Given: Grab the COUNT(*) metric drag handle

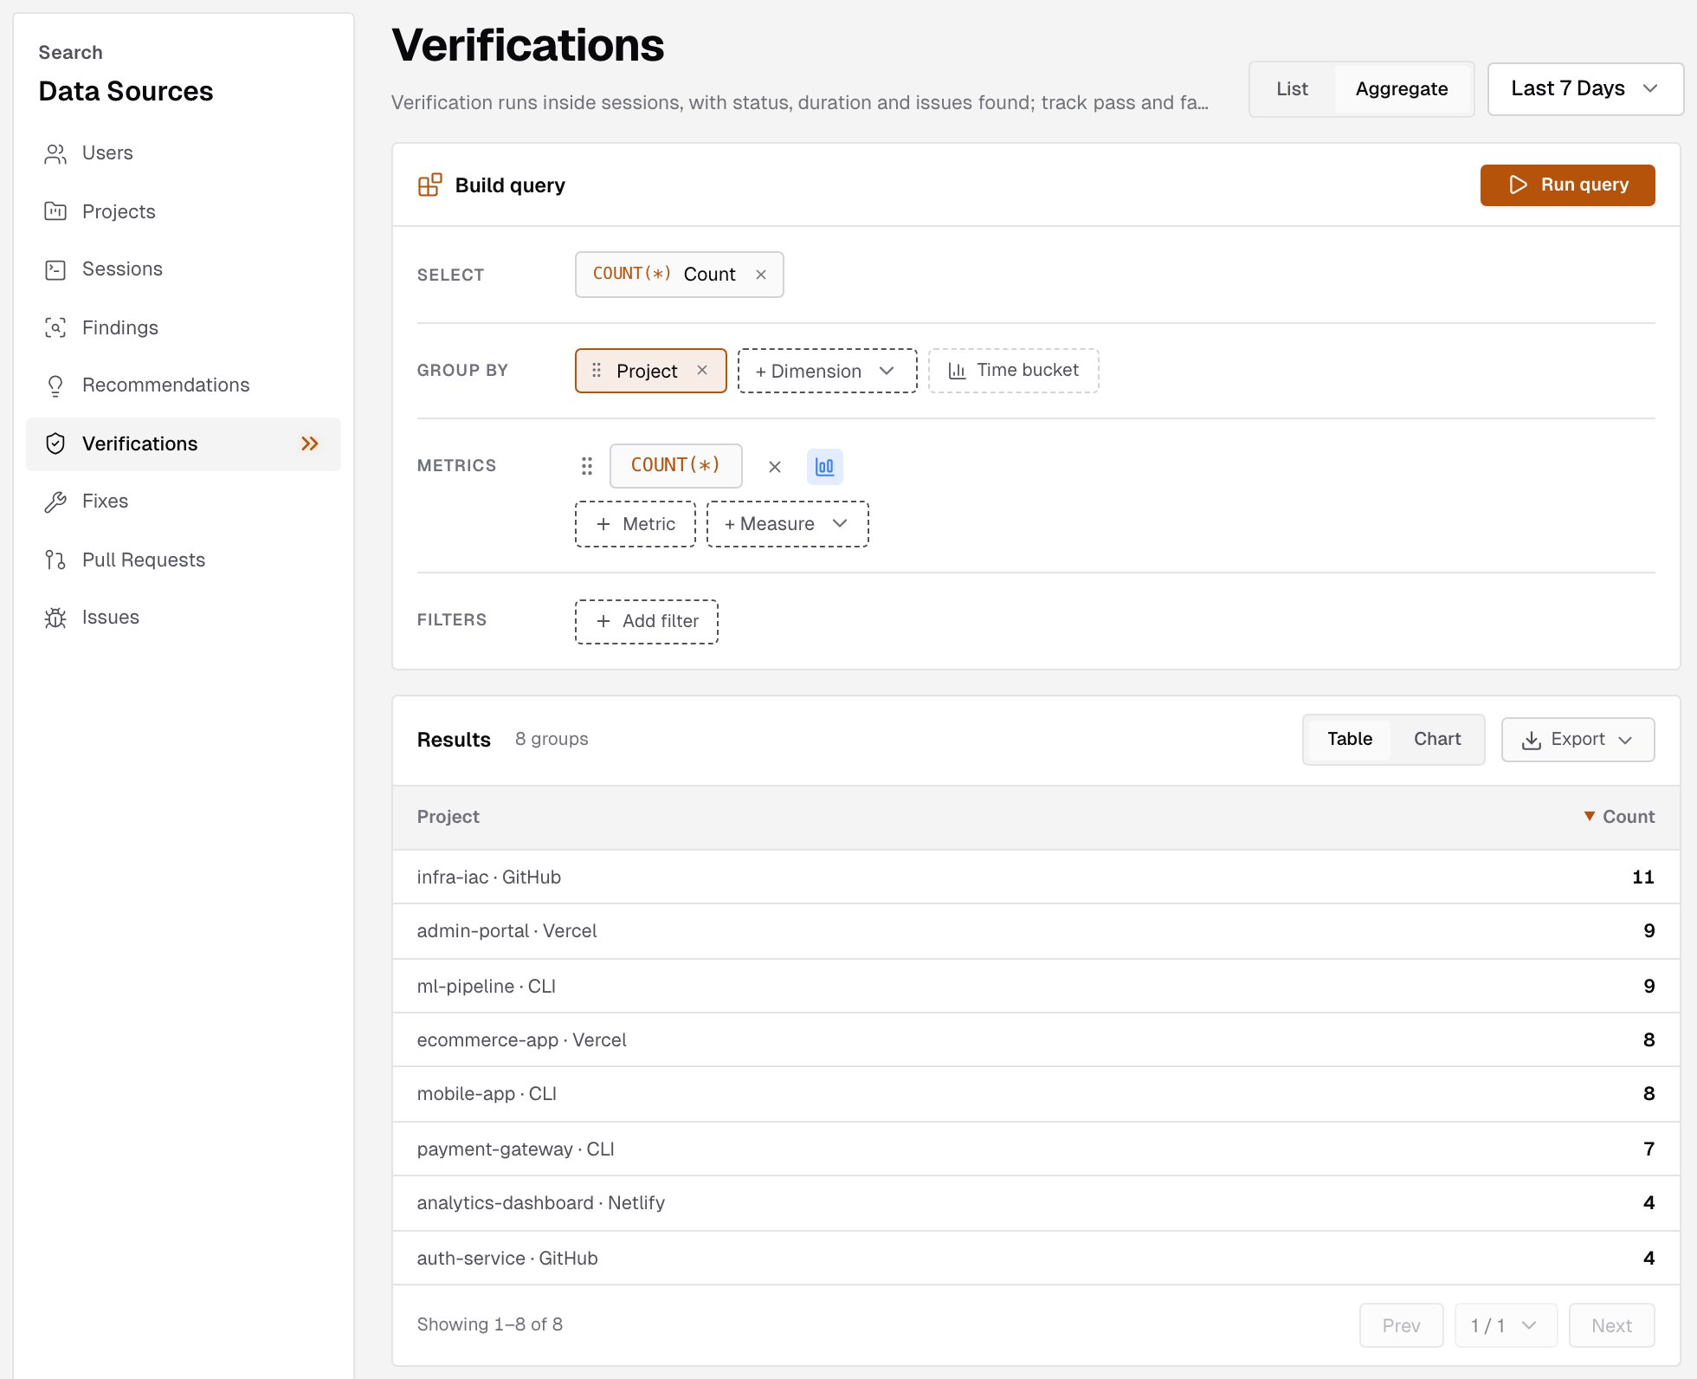Looking at the screenshot, I should point(587,466).
